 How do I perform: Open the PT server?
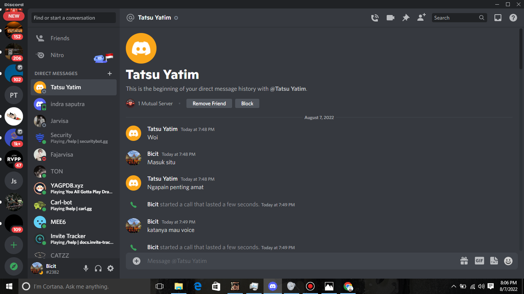point(14,95)
